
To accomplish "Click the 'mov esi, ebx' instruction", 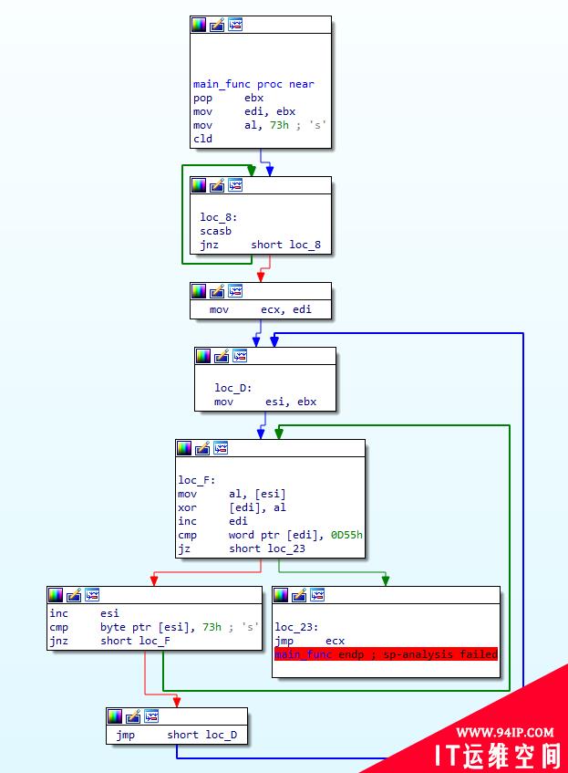I will click(x=265, y=402).
